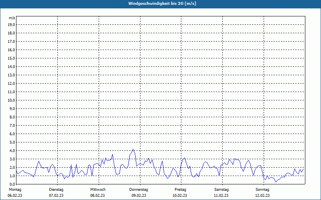Click the 17,0 y-axis label
This screenshot has width=321, height=200.
[x=12, y=42]
